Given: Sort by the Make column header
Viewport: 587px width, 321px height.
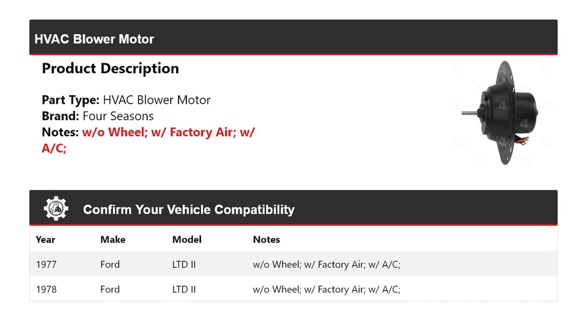Looking at the screenshot, I should click(x=113, y=239).
